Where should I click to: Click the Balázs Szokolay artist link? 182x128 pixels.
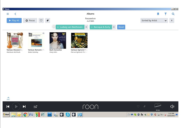[33, 52]
